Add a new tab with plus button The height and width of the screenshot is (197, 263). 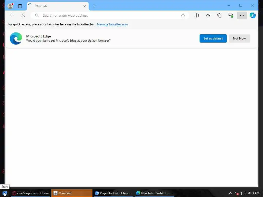click(94, 6)
